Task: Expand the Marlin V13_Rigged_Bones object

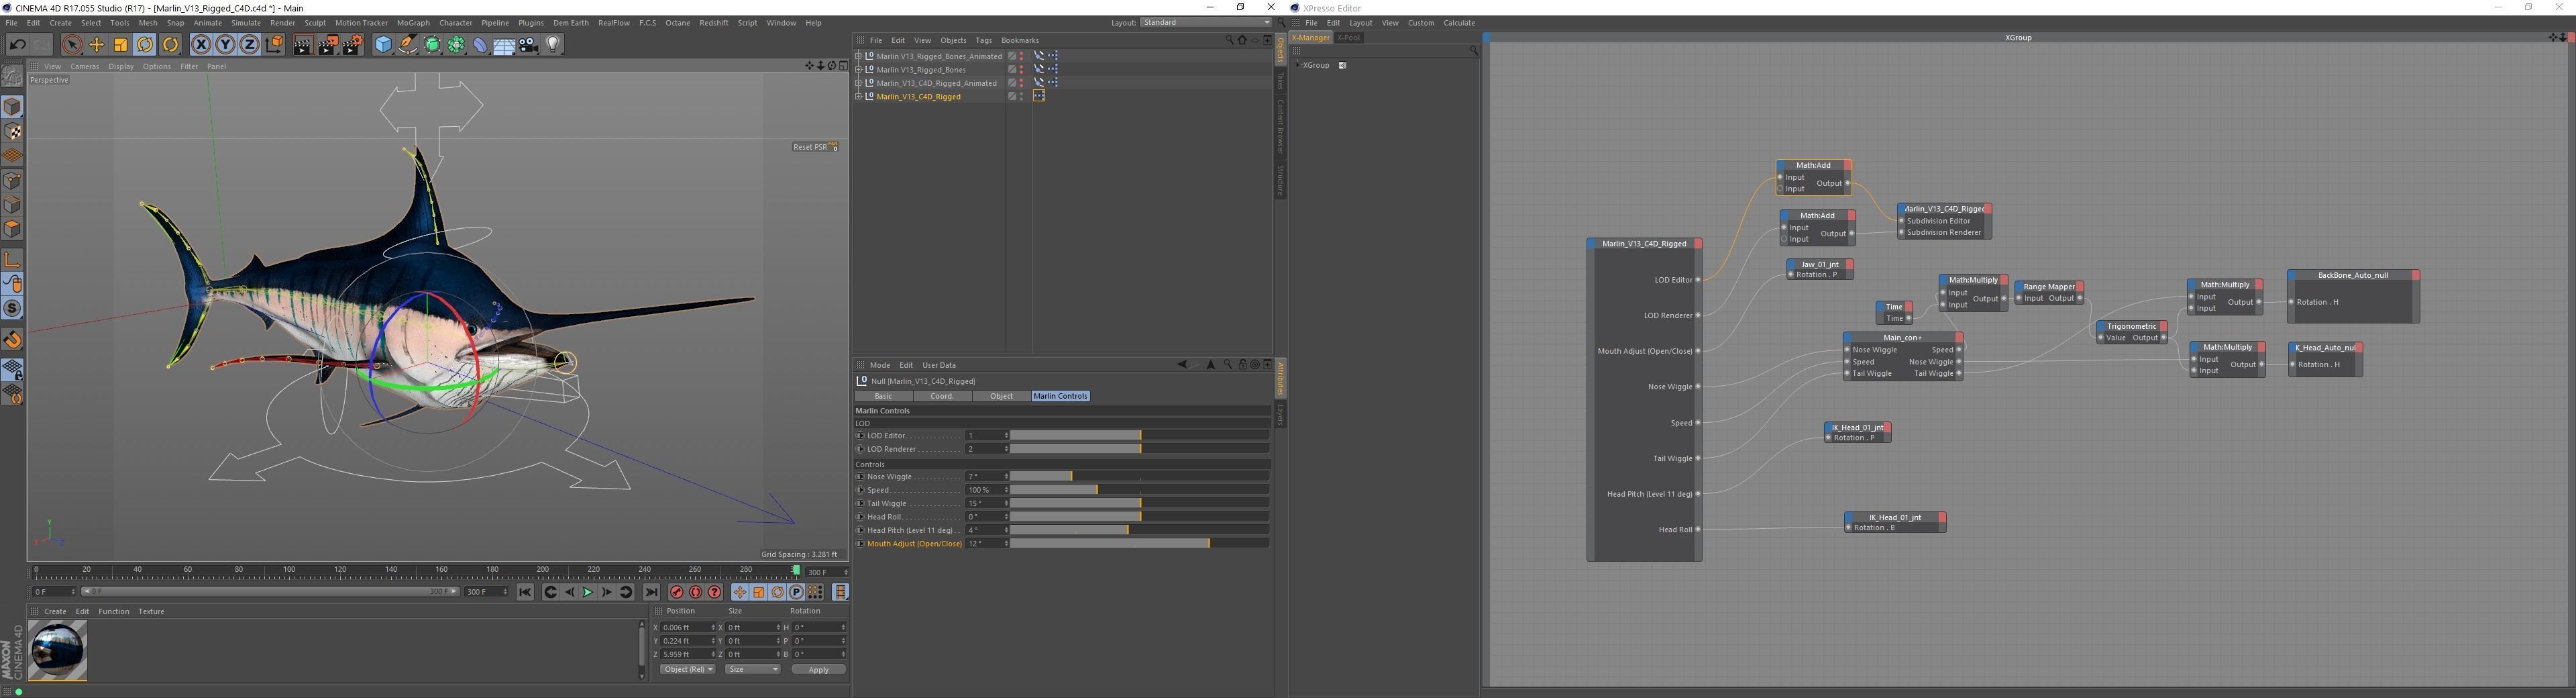Action: pyautogui.click(x=858, y=70)
